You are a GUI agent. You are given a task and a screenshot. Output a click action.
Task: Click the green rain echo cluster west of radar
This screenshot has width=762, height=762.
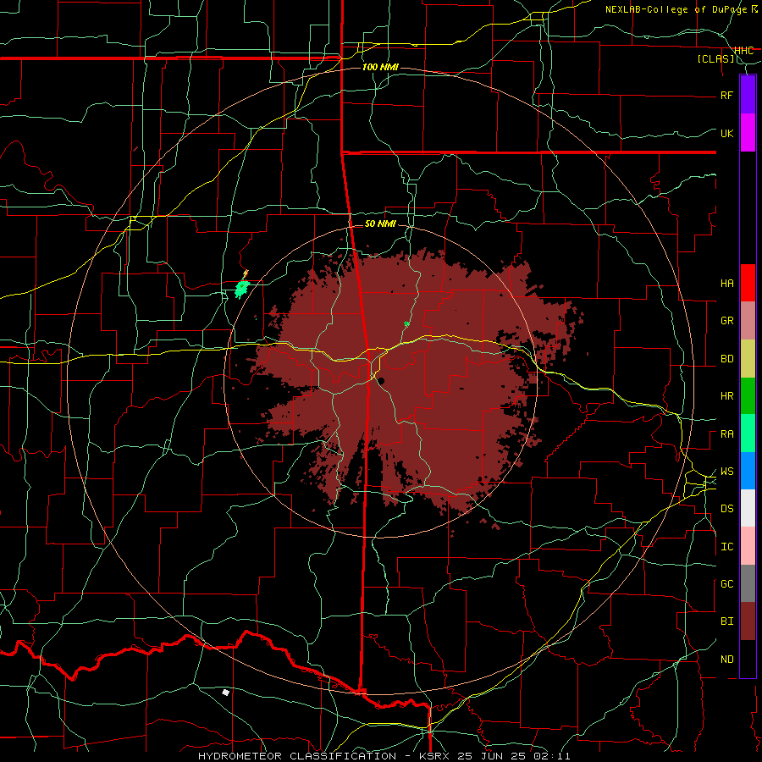(x=242, y=288)
